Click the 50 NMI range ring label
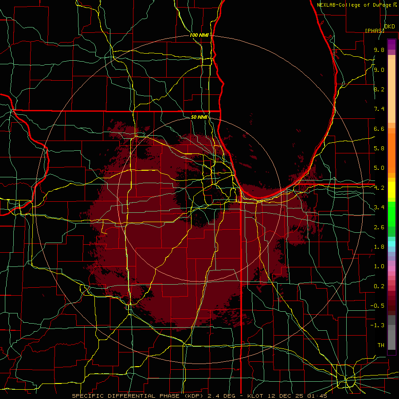This screenshot has height=399, width=399. [199, 117]
